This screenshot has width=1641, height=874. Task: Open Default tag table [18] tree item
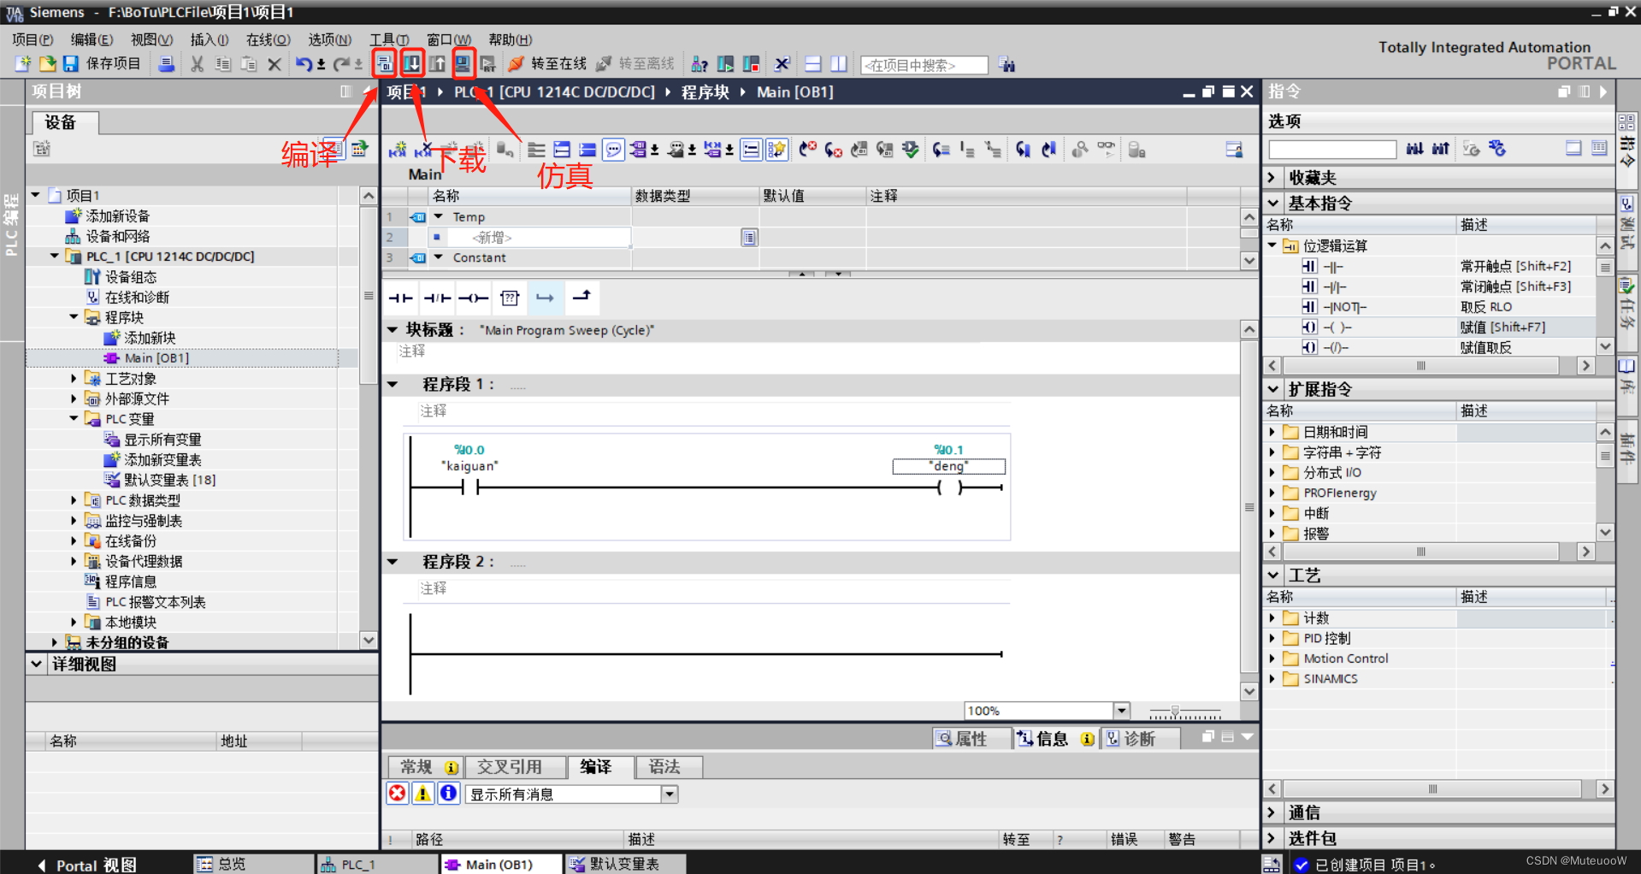click(x=169, y=480)
